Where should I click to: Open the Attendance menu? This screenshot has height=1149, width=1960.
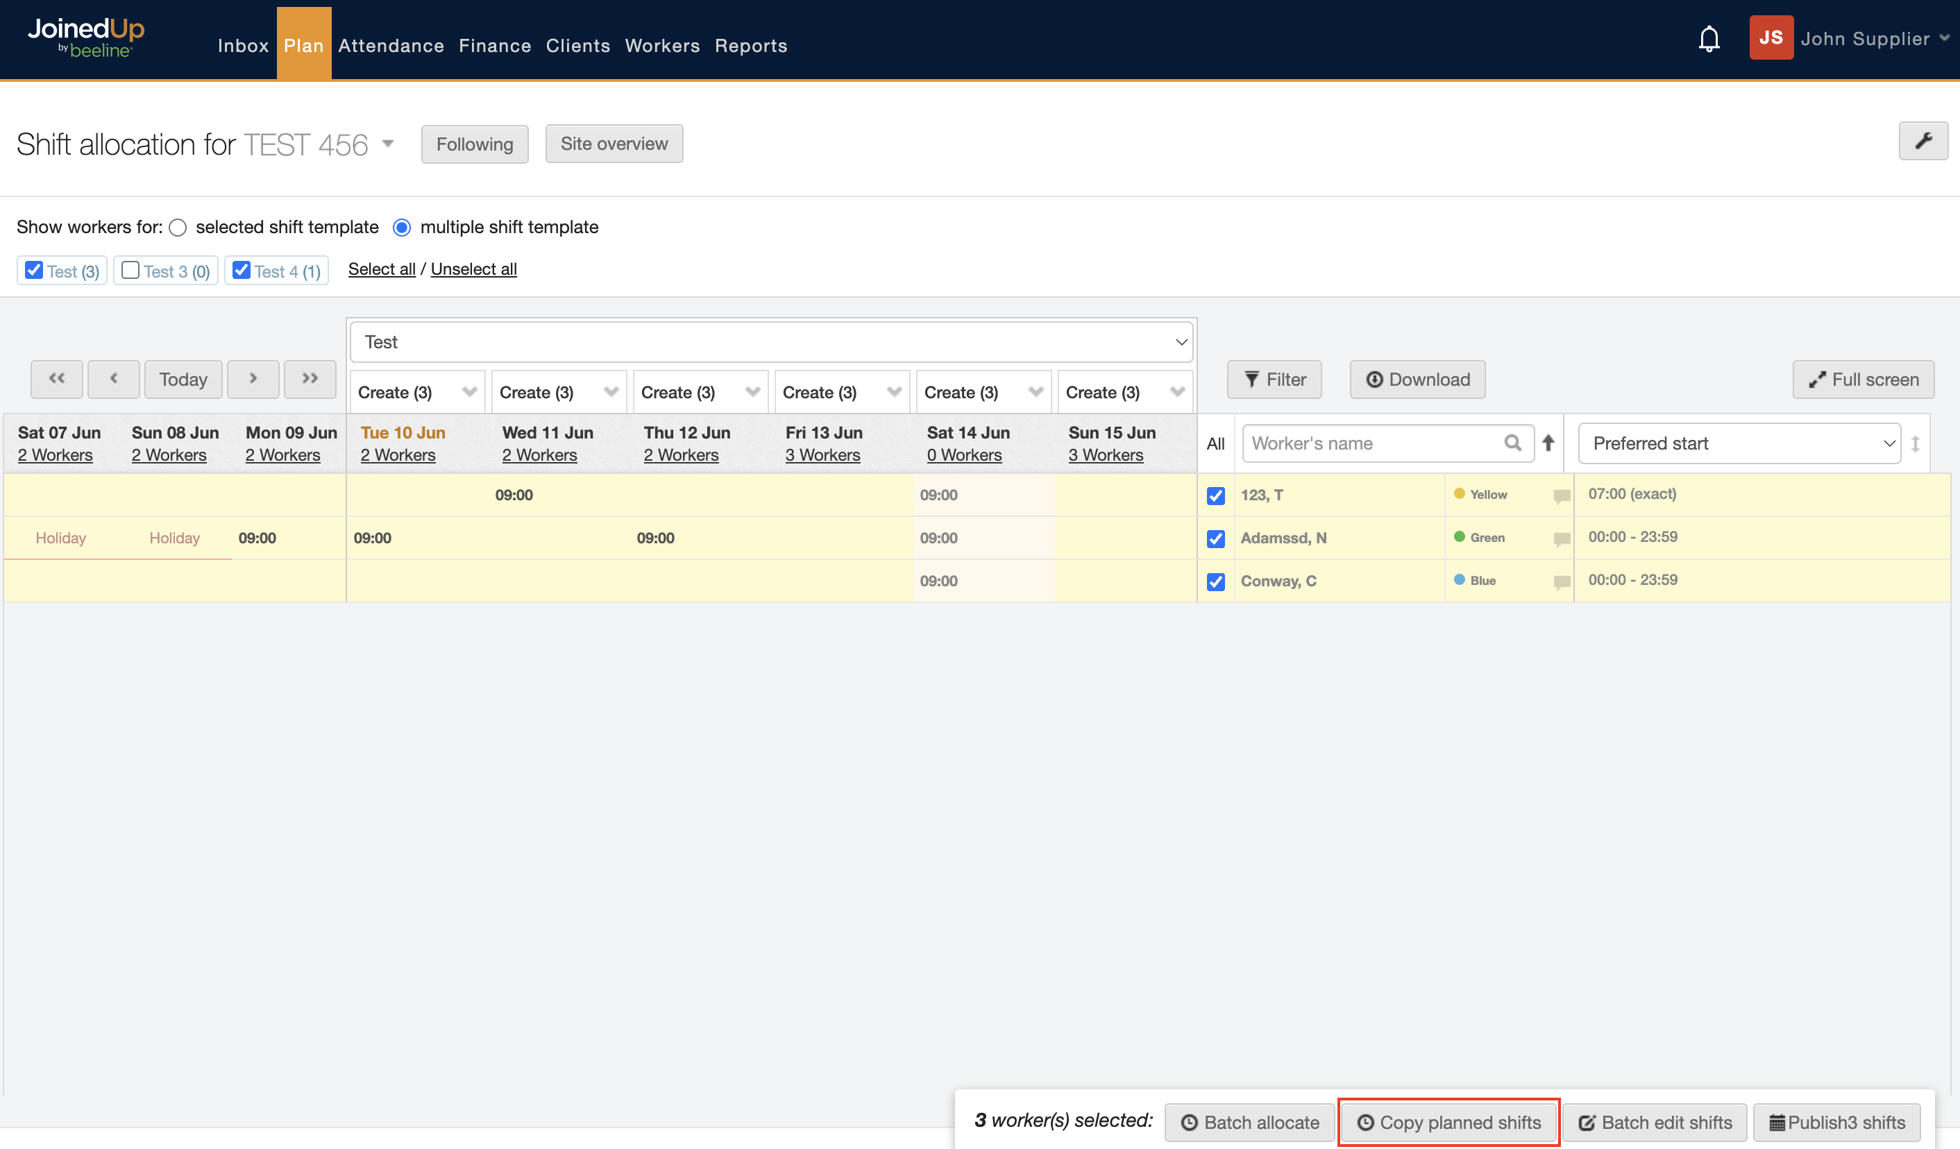pos(391,46)
